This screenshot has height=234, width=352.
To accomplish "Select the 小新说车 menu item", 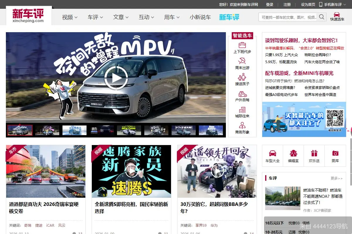I will pyautogui.click(x=200, y=17).
